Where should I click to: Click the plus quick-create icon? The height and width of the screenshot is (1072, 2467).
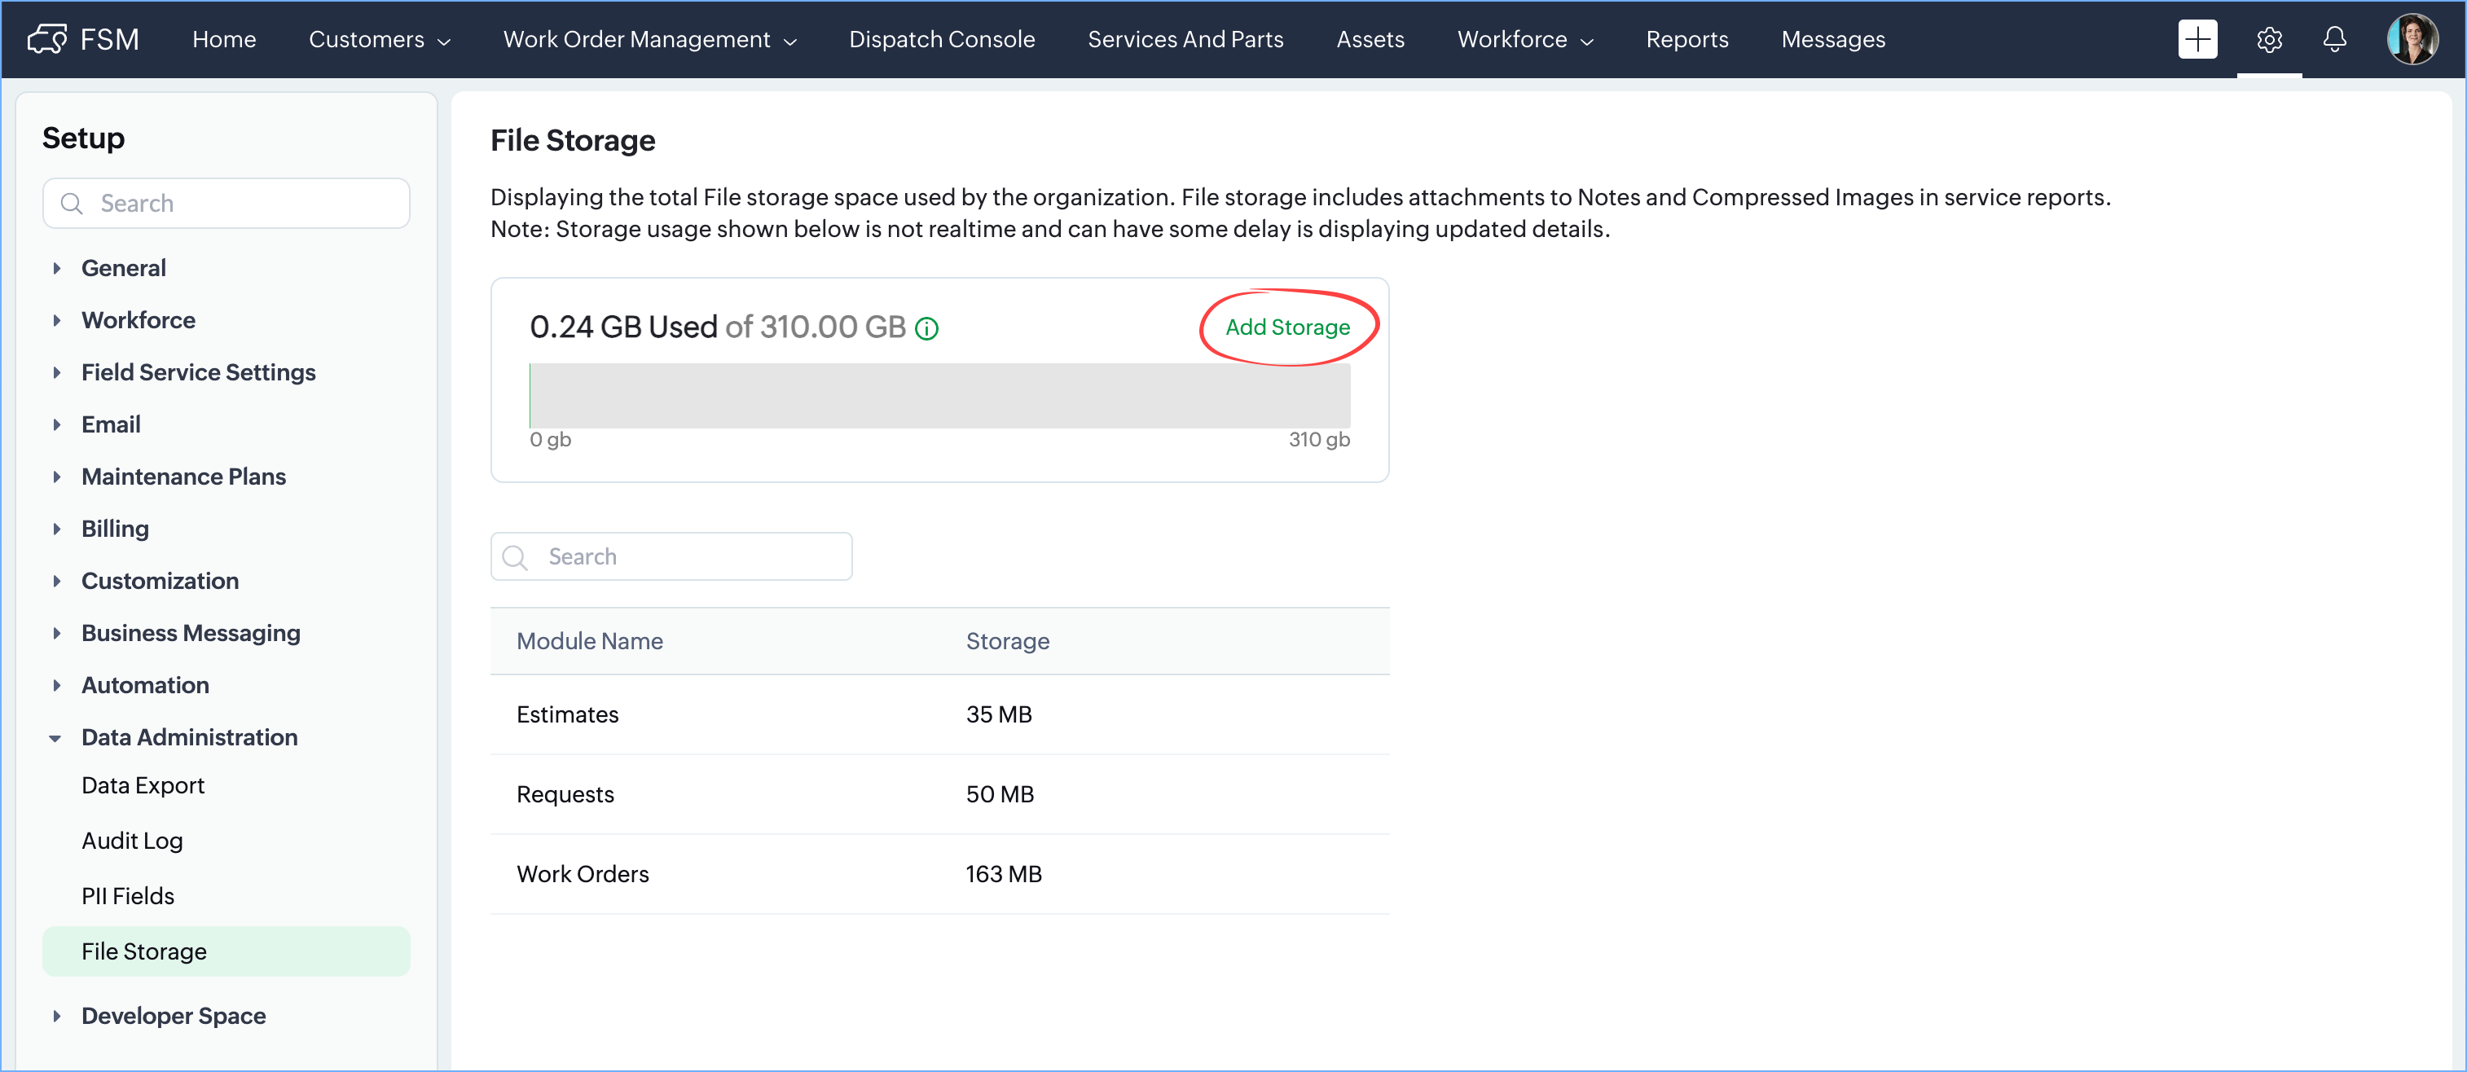(x=2197, y=39)
